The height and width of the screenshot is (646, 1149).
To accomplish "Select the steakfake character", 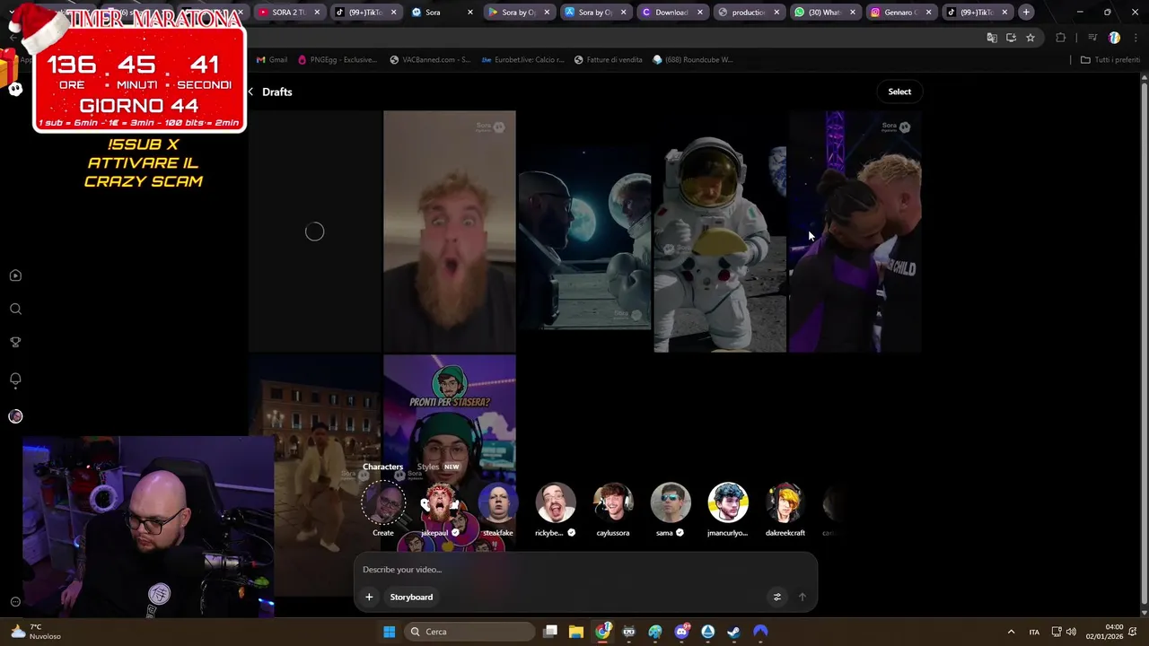I will (498, 509).
